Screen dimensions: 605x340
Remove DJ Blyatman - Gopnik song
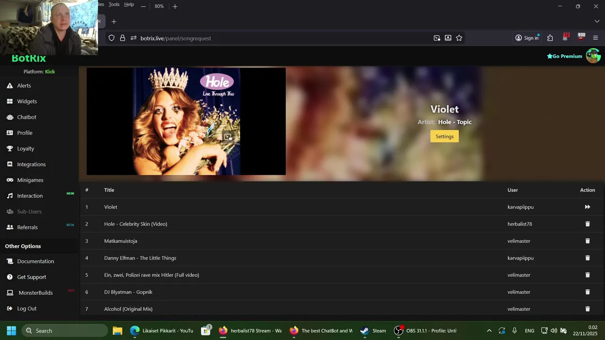[588, 292]
